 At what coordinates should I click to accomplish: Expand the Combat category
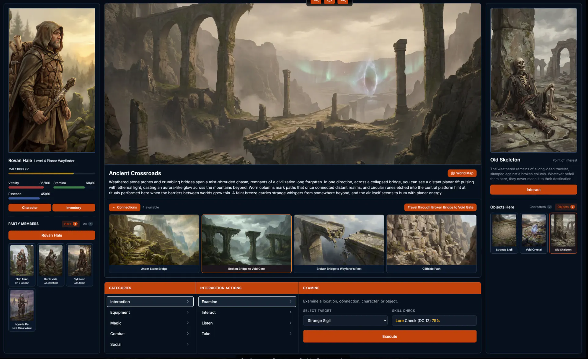[x=150, y=334]
